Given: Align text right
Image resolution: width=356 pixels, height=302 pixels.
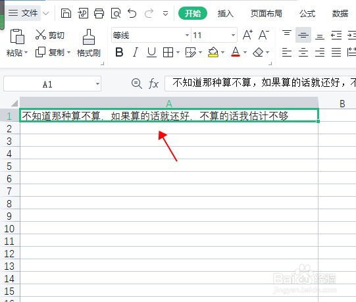Looking at the screenshot, I should tap(320, 53).
